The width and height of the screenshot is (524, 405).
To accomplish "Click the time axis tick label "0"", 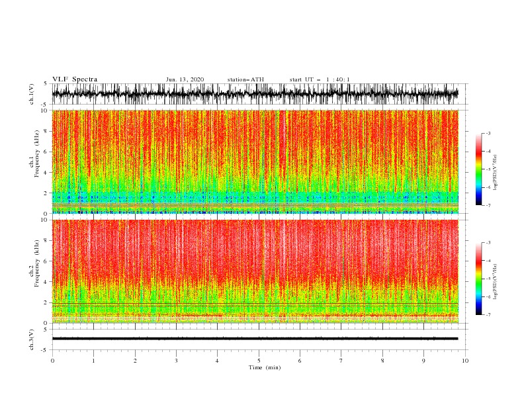I will [x=52, y=361].
